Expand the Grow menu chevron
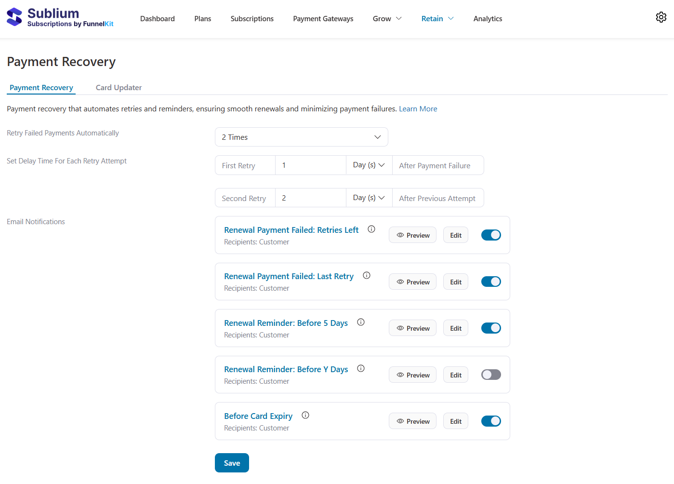 [400, 18]
